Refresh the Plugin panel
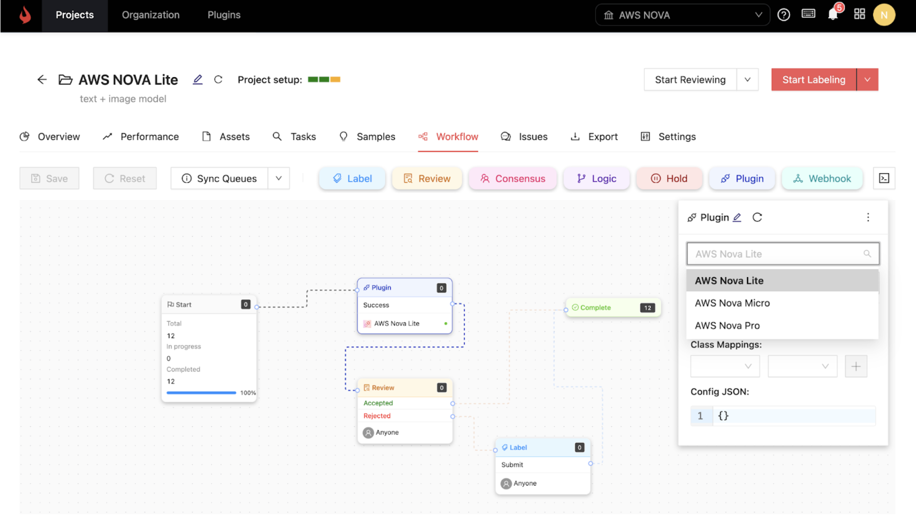Image resolution: width=916 pixels, height=523 pixels. (x=757, y=218)
